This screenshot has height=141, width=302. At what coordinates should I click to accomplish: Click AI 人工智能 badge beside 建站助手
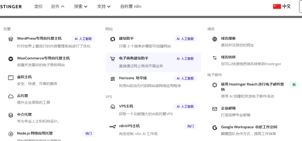(x=185, y=39)
